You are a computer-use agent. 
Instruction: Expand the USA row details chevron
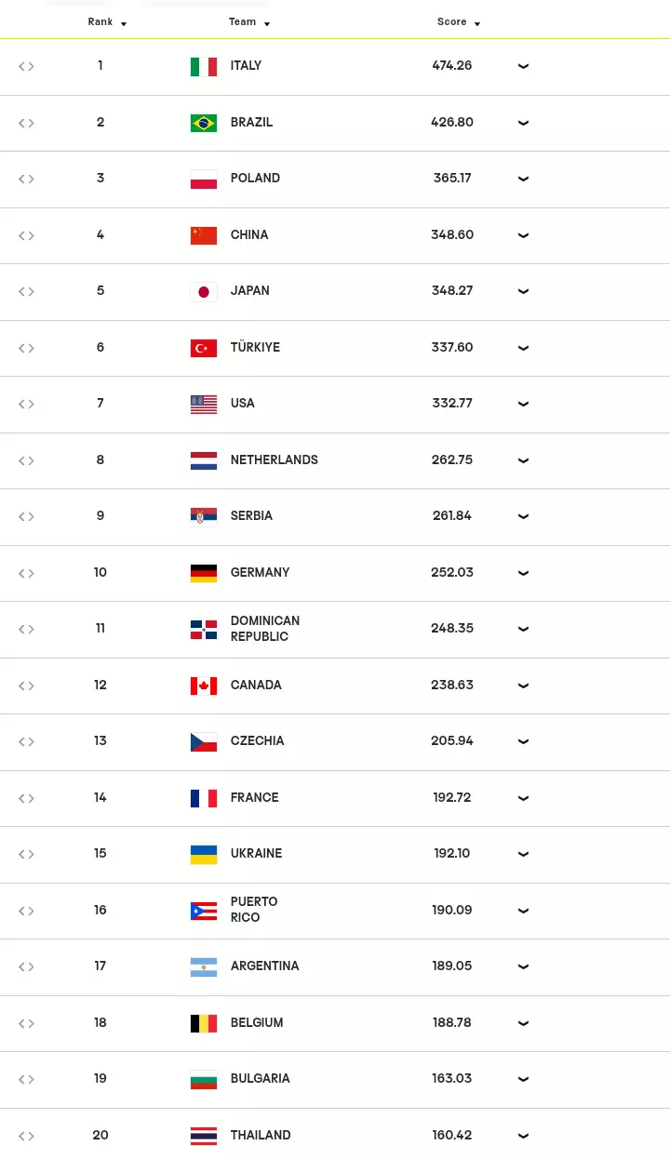click(x=523, y=404)
